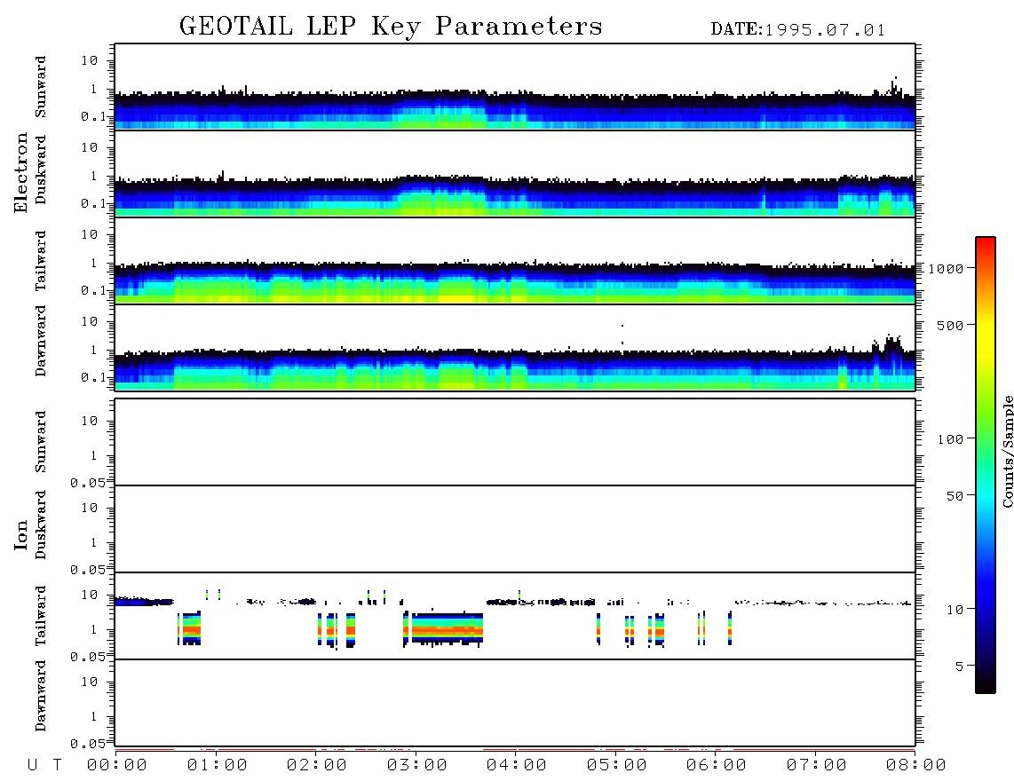The height and width of the screenshot is (781, 1014).
Task: Click the "0.05" tick of Ion Dawnward panel
Action: click(87, 744)
